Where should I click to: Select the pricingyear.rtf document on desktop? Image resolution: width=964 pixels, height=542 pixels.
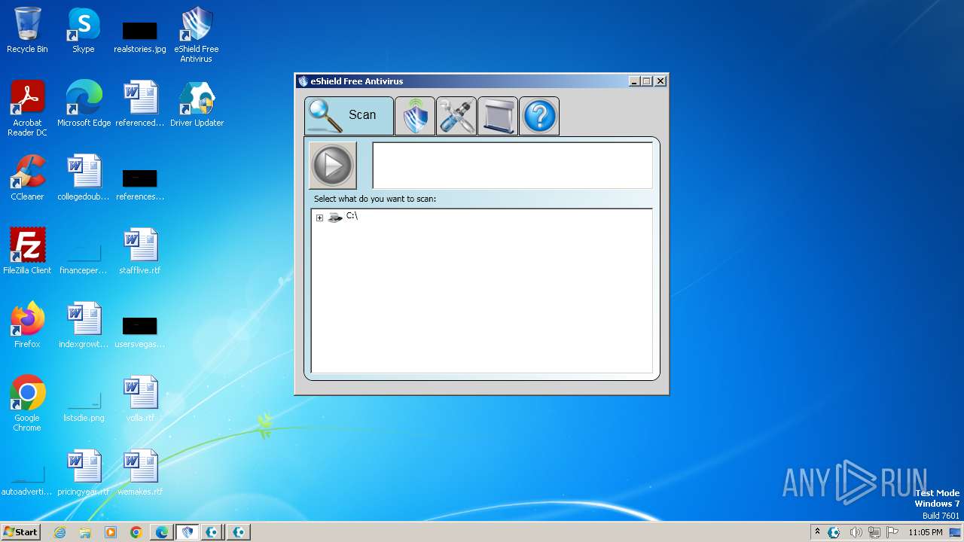(84, 473)
